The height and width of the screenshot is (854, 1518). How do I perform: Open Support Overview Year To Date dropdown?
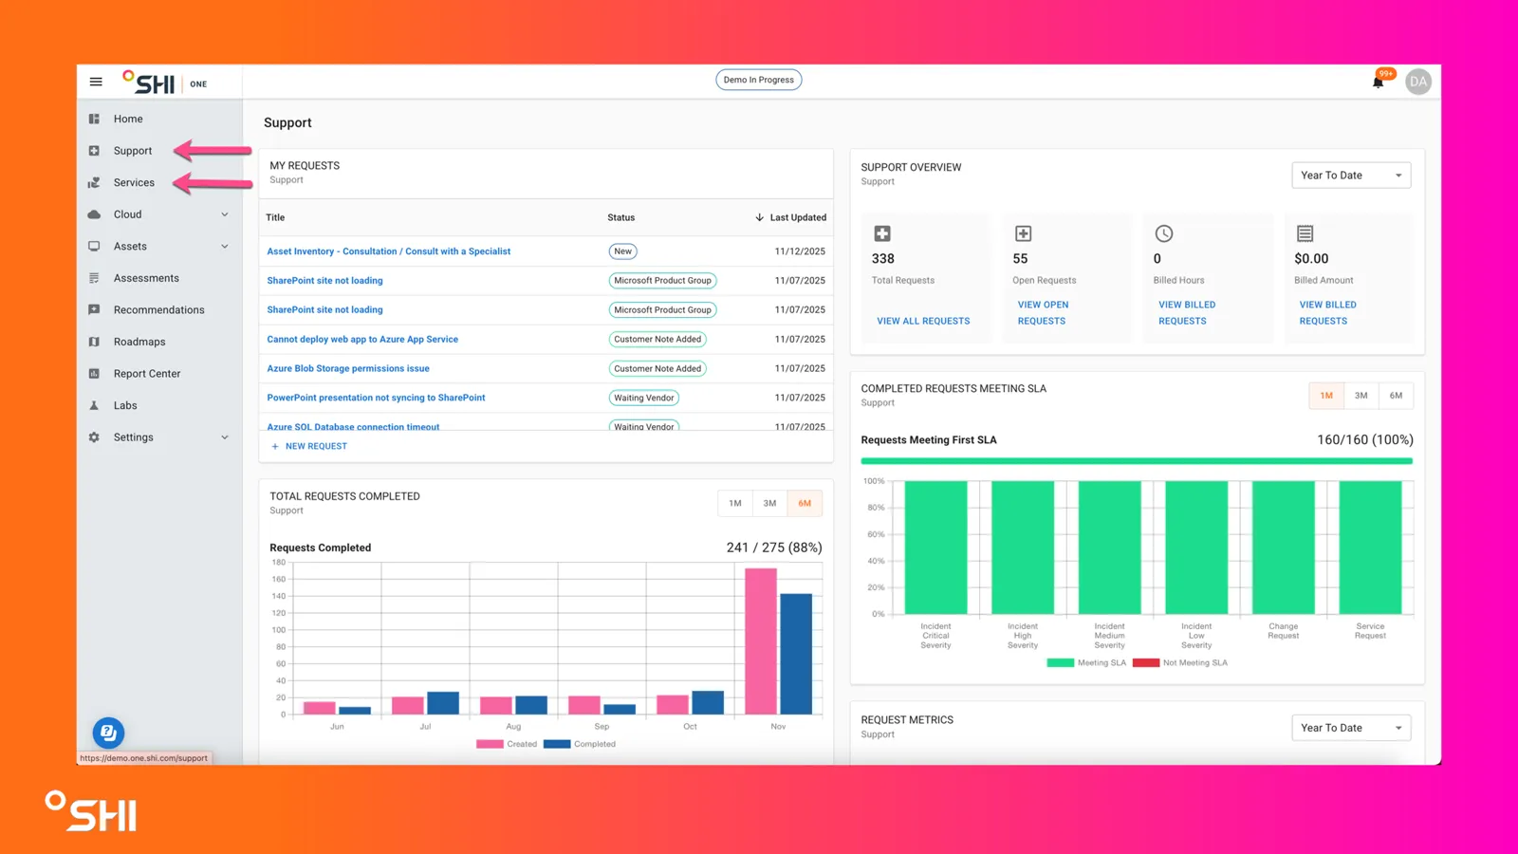pos(1351,176)
